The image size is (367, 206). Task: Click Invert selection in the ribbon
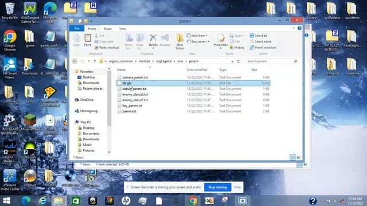pyautogui.click(x=263, y=47)
